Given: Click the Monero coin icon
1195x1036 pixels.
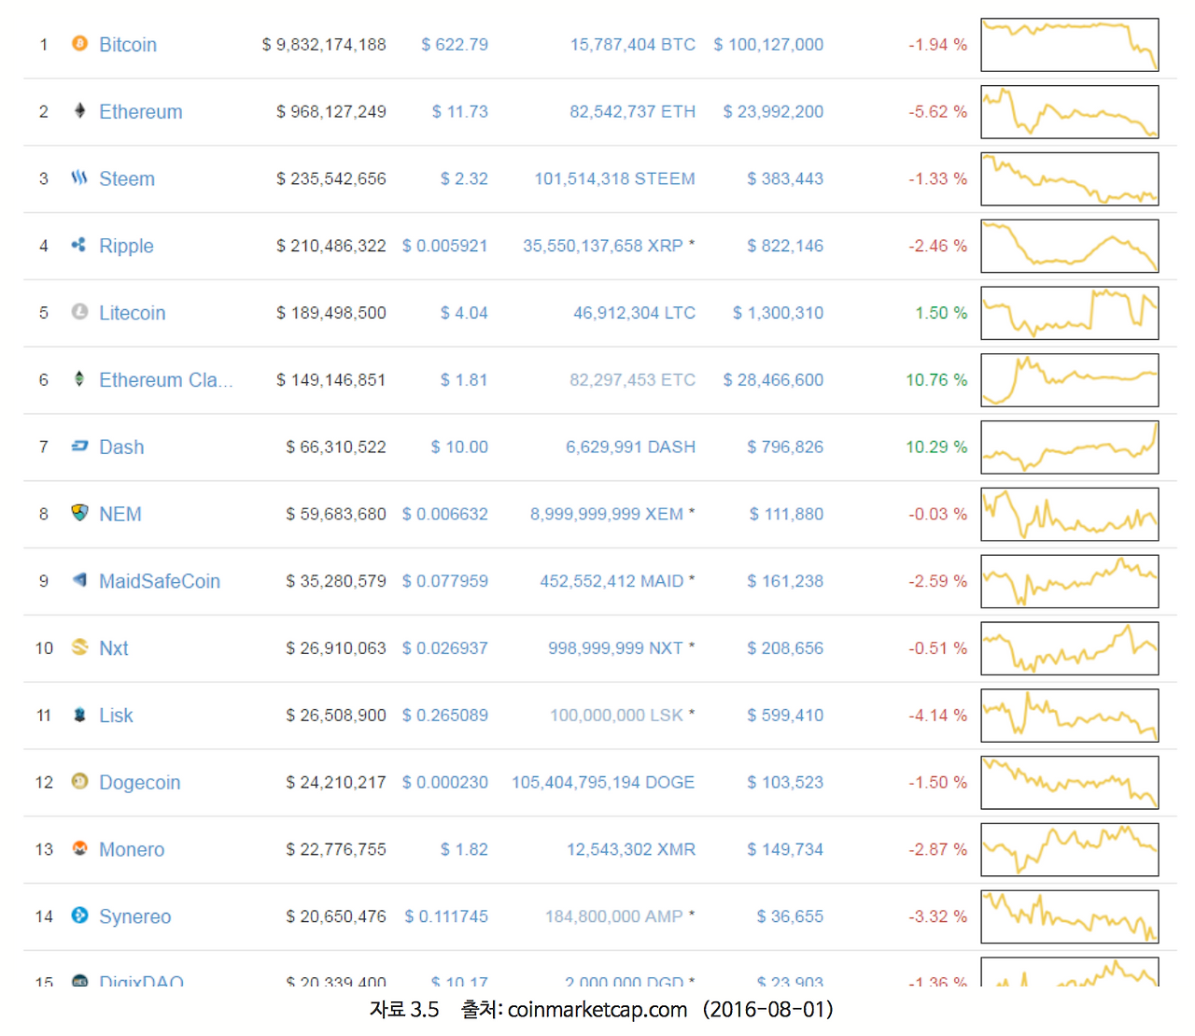Looking at the screenshot, I should pyautogui.click(x=79, y=849).
